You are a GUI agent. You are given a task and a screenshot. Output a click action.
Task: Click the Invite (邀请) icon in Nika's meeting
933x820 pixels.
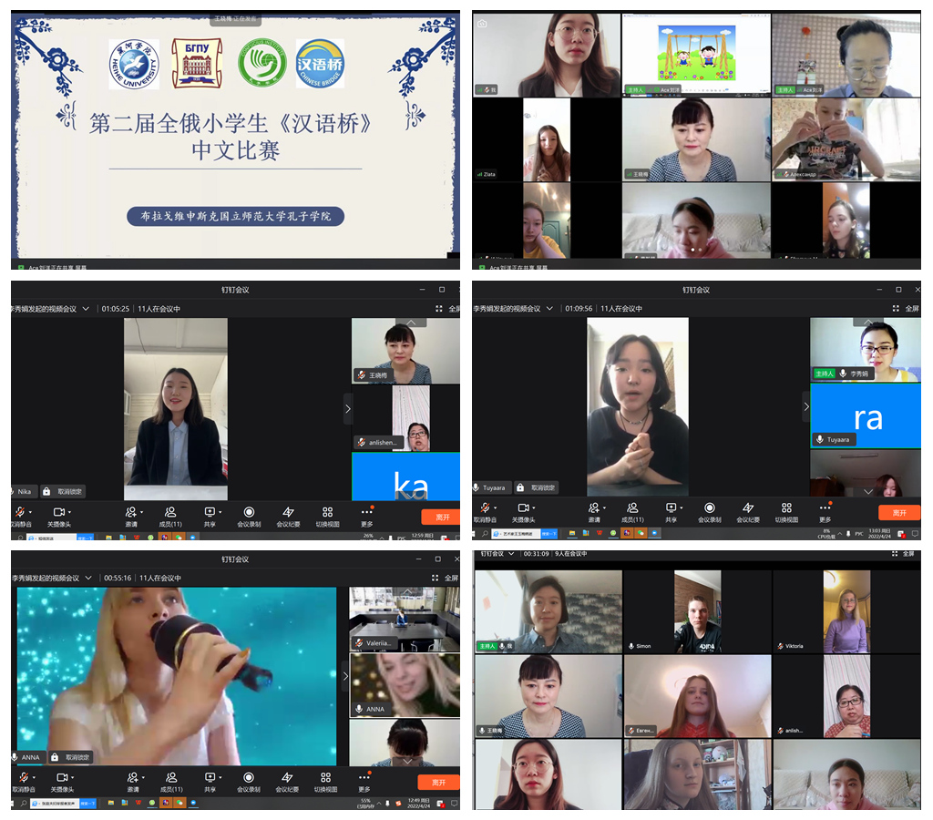coord(132,512)
